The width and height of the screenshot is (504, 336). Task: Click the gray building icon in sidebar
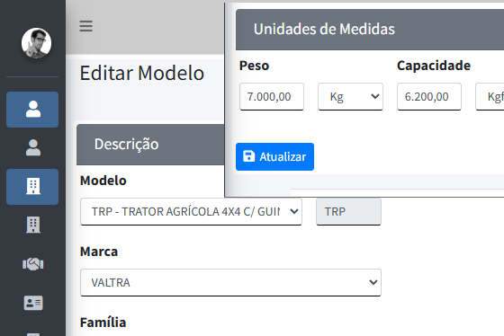tap(33, 225)
